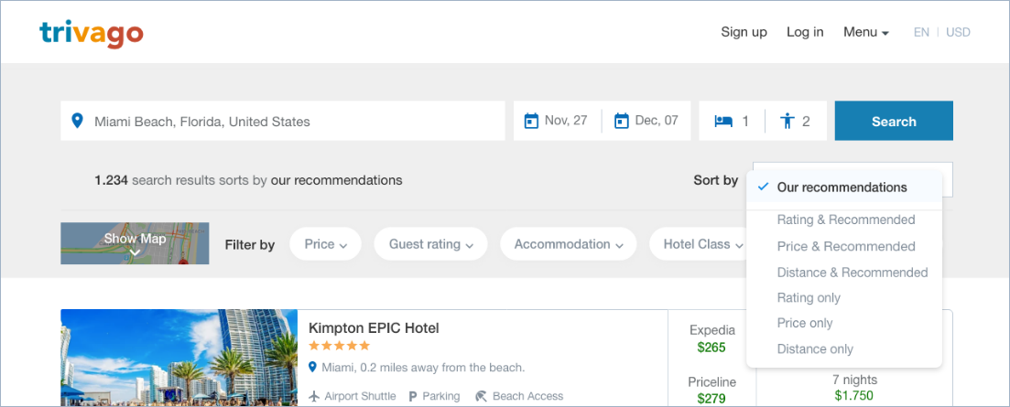Choose Rating & Recommended sort option
The height and width of the screenshot is (407, 1010).
845,220
